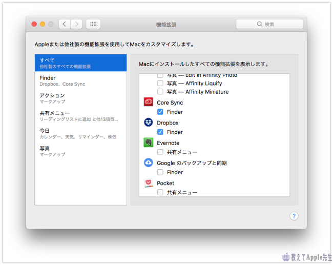Go forward with the right chevron
Viewport: 333px width, 265px height.
[x=76, y=24]
